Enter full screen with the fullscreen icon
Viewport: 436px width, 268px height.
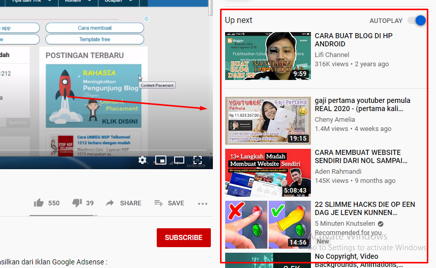[x=198, y=160]
